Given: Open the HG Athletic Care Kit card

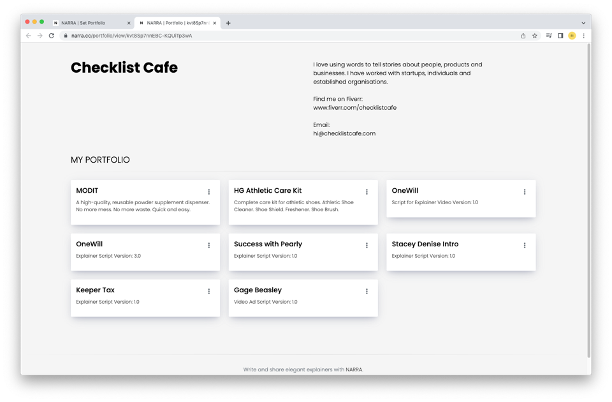Looking at the screenshot, I should [x=303, y=202].
